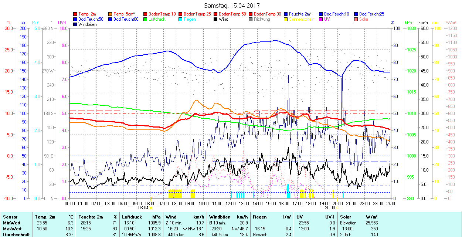
Task: Click the blue Feuchte 2m* legend swatch
Action: [x=286, y=14]
